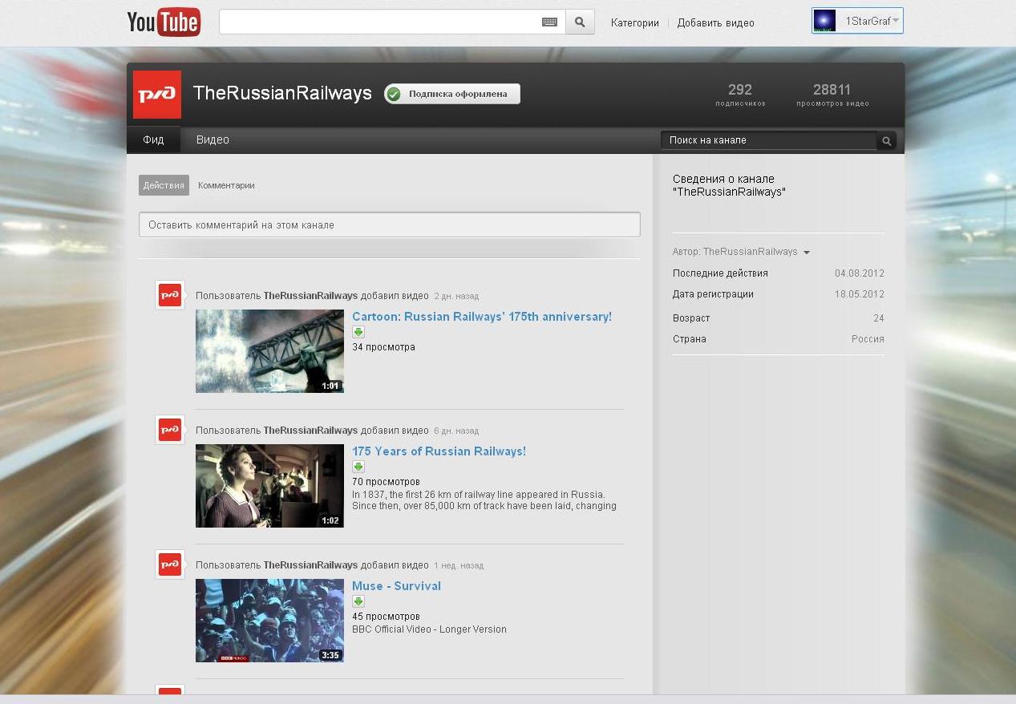Screen dimensions: 1016x704
Task: Click the 1StarGraf avatar image
Action: pos(824,21)
